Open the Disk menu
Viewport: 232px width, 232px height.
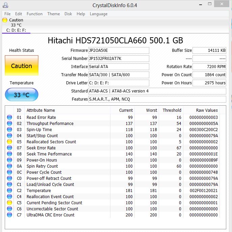(x=68, y=14)
